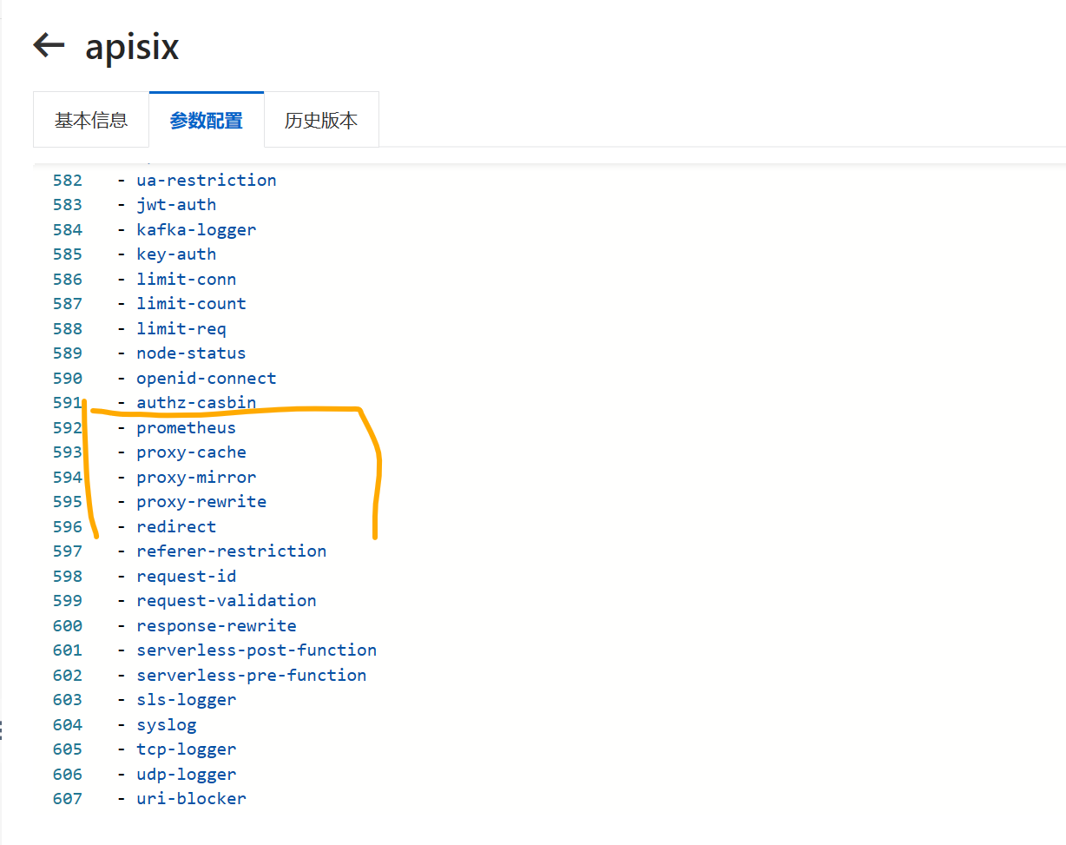Click the ua-restriction plugin entry
The height and width of the screenshot is (845, 1066).
click(207, 180)
